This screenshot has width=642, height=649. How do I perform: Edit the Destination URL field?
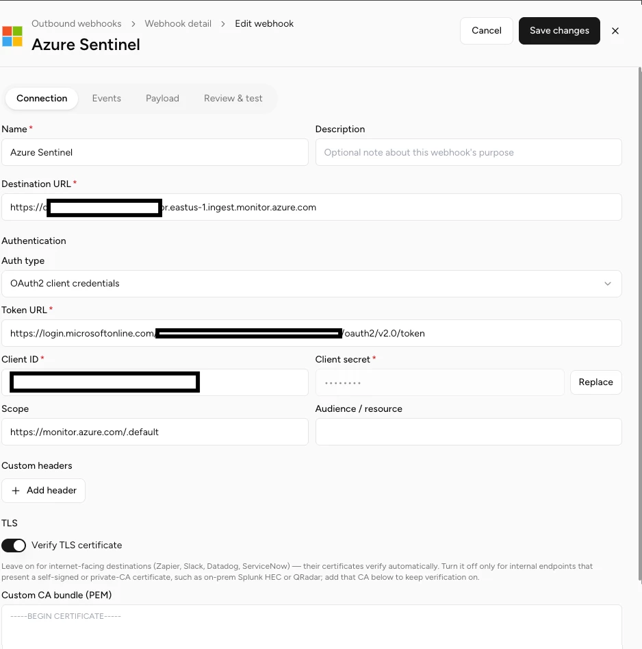click(x=311, y=207)
